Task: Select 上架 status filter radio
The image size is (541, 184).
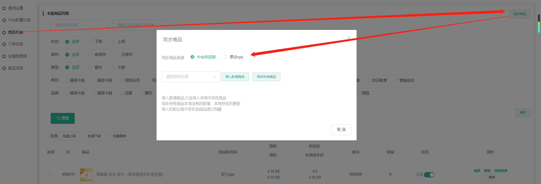Action: tap(118, 41)
